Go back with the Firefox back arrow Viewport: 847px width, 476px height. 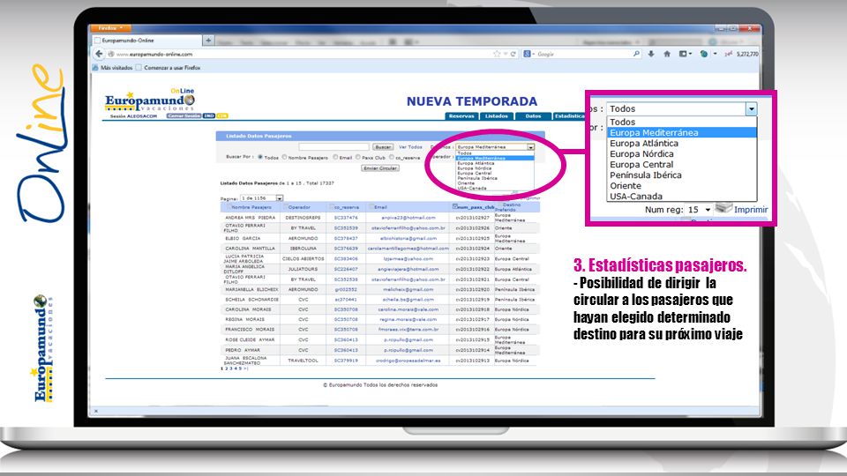pos(98,54)
